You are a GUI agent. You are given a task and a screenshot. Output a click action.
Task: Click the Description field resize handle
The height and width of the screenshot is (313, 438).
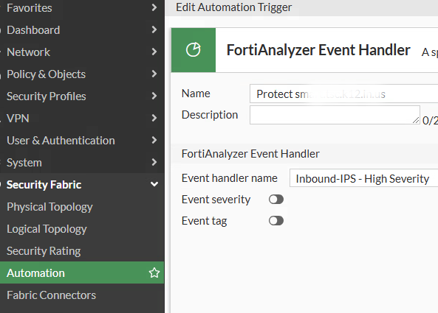(x=416, y=120)
